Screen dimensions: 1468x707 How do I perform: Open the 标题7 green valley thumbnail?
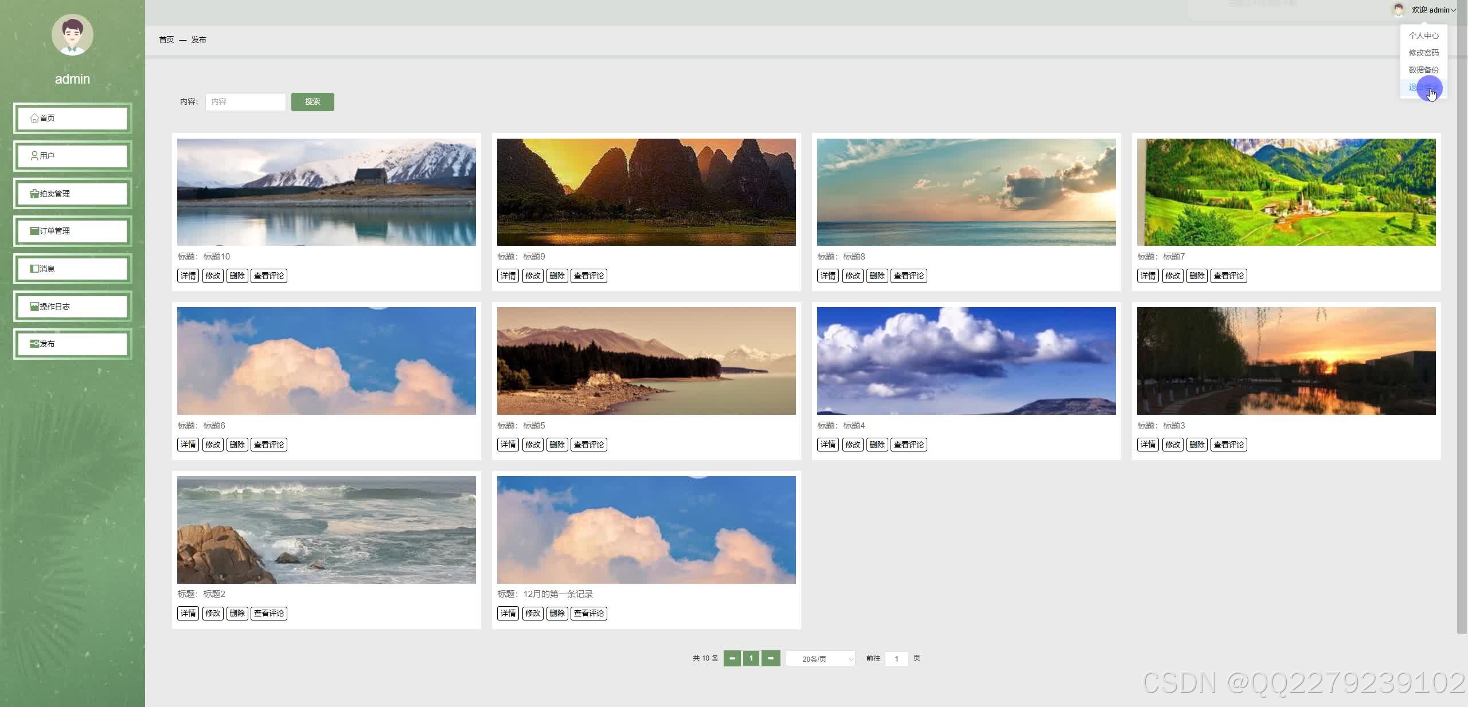[x=1286, y=192]
